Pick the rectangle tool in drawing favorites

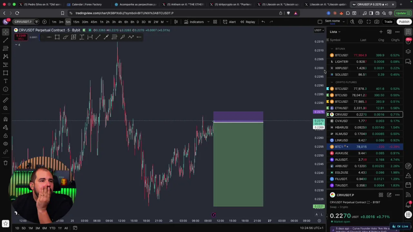(57, 37)
